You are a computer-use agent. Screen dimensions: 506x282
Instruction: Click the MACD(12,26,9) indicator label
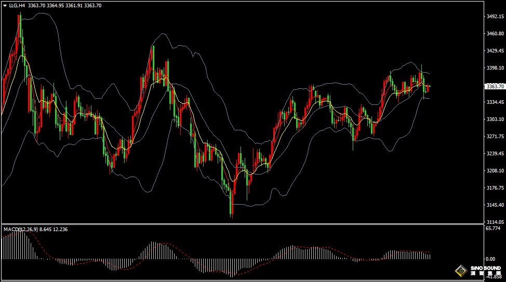click(20, 229)
